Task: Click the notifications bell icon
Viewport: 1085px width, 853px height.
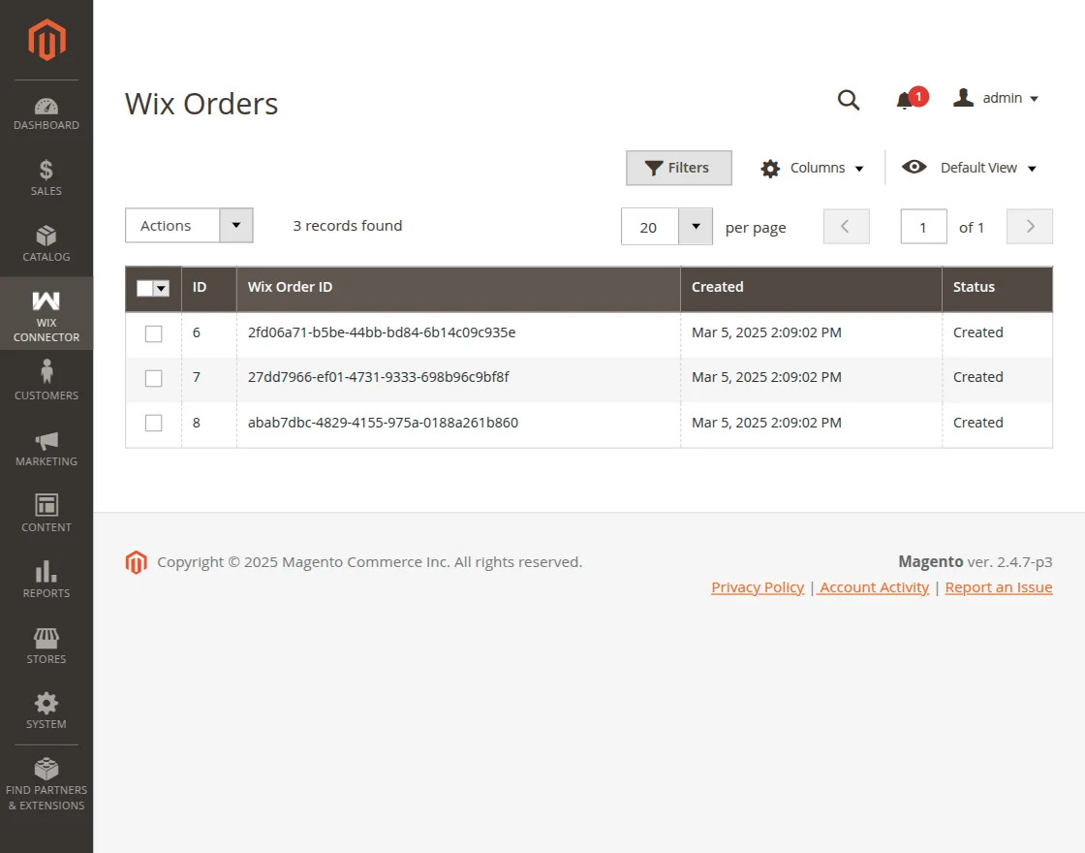Action: (906, 98)
